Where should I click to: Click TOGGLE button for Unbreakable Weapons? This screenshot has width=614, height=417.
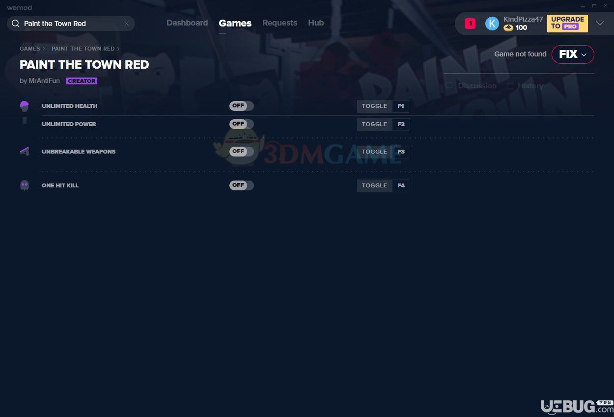coord(375,152)
